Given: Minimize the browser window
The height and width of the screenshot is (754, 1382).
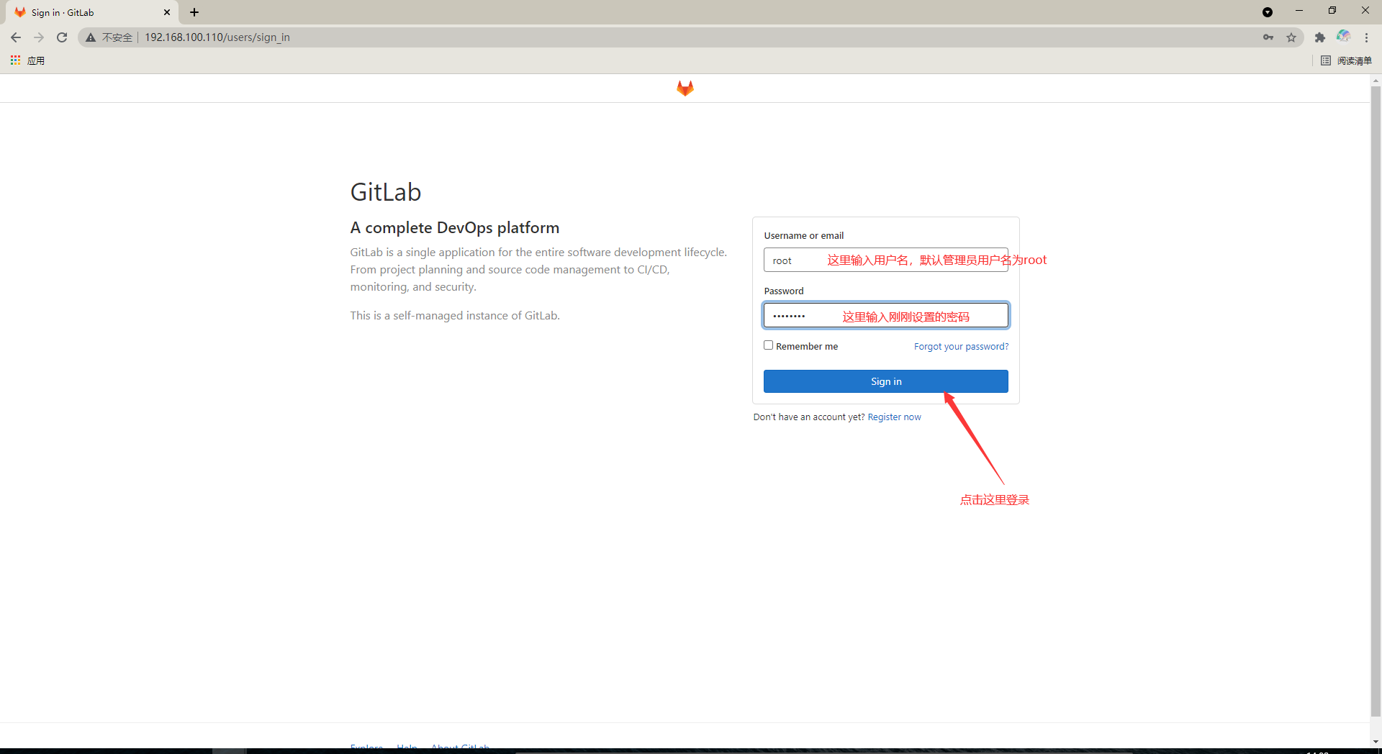Looking at the screenshot, I should (x=1299, y=11).
